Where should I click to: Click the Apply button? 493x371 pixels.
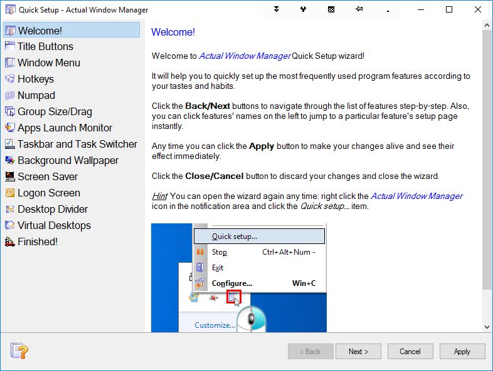[462, 351]
